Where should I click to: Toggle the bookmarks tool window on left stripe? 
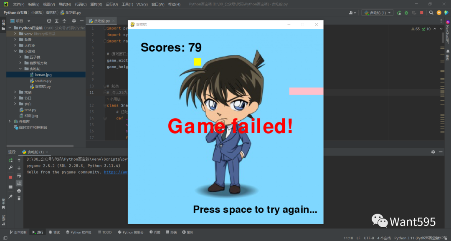(3, 204)
